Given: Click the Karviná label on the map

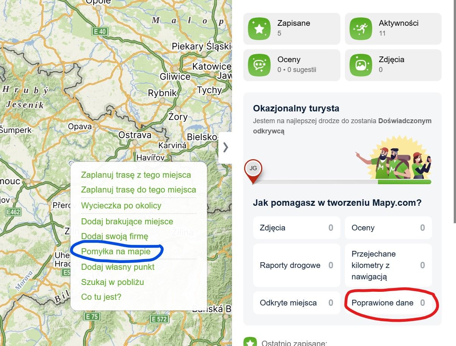Looking at the screenshot, I should (x=172, y=146).
